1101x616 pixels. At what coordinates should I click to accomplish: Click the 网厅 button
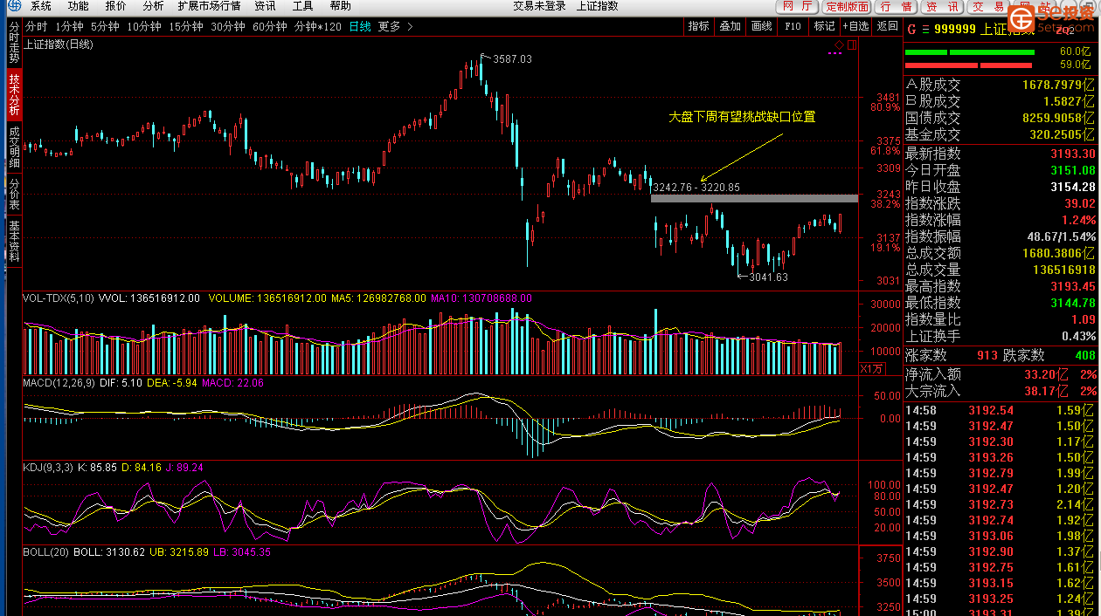point(796,6)
